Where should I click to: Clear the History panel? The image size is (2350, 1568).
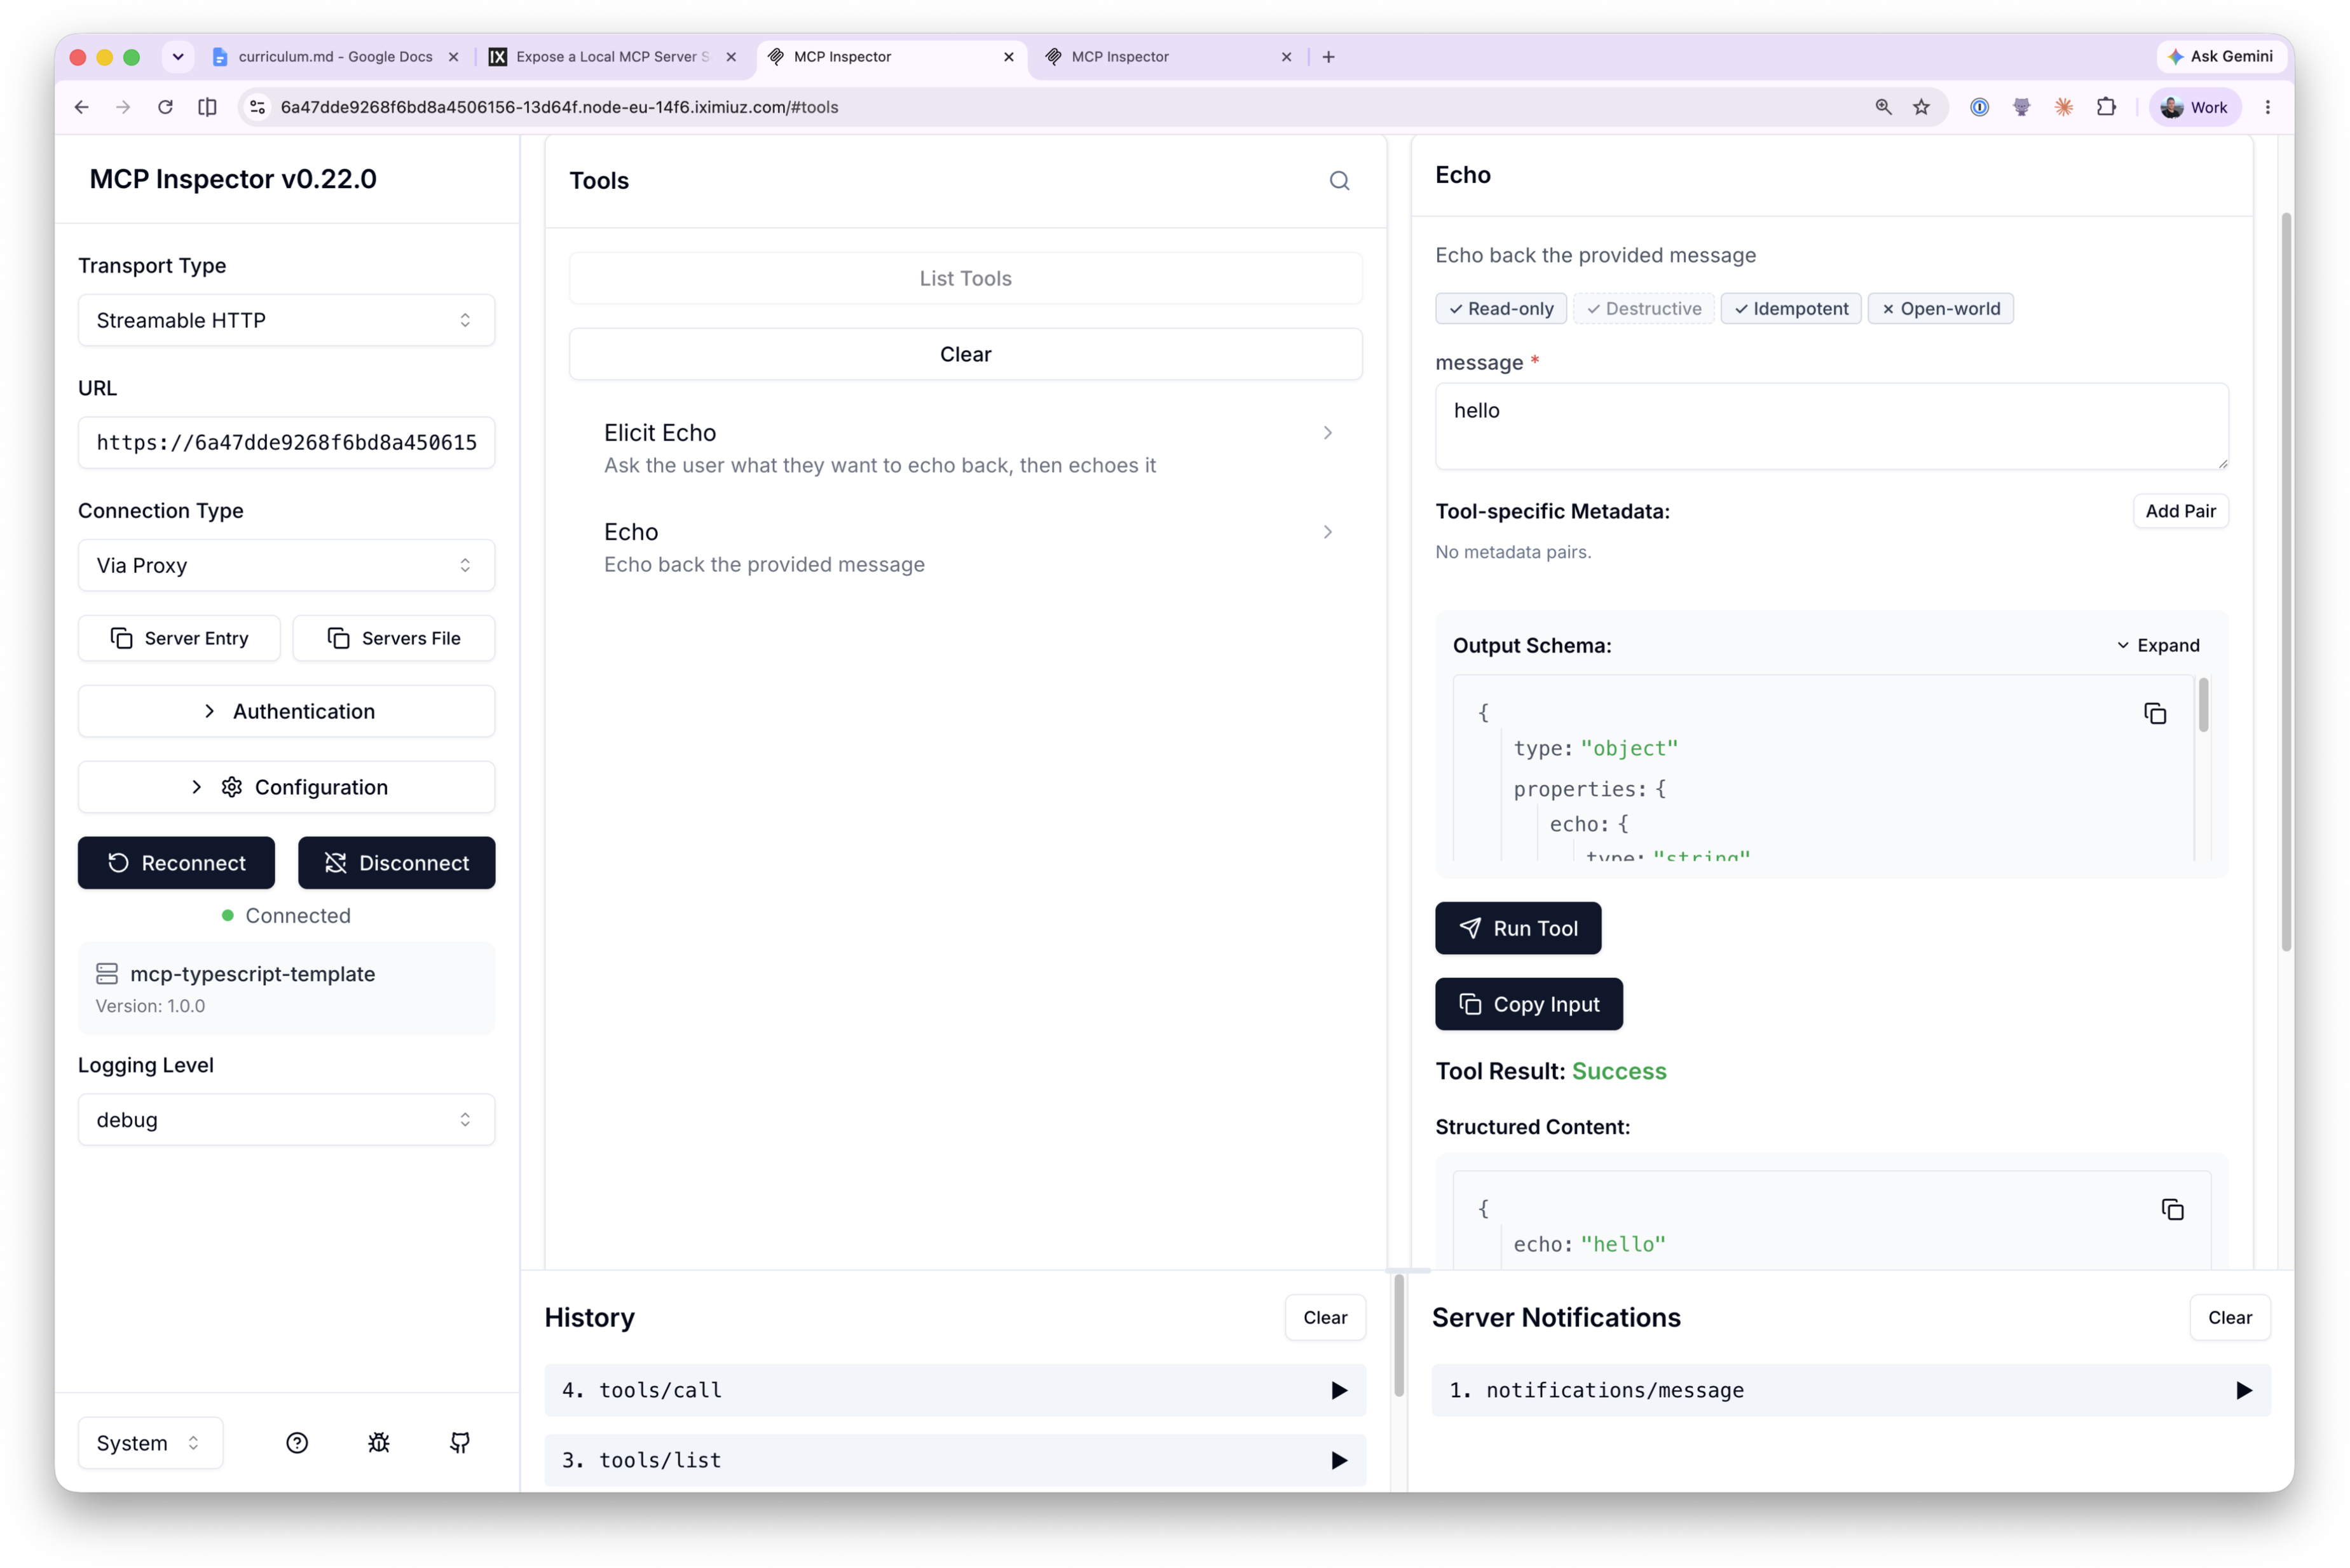tap(1324, 1317)
